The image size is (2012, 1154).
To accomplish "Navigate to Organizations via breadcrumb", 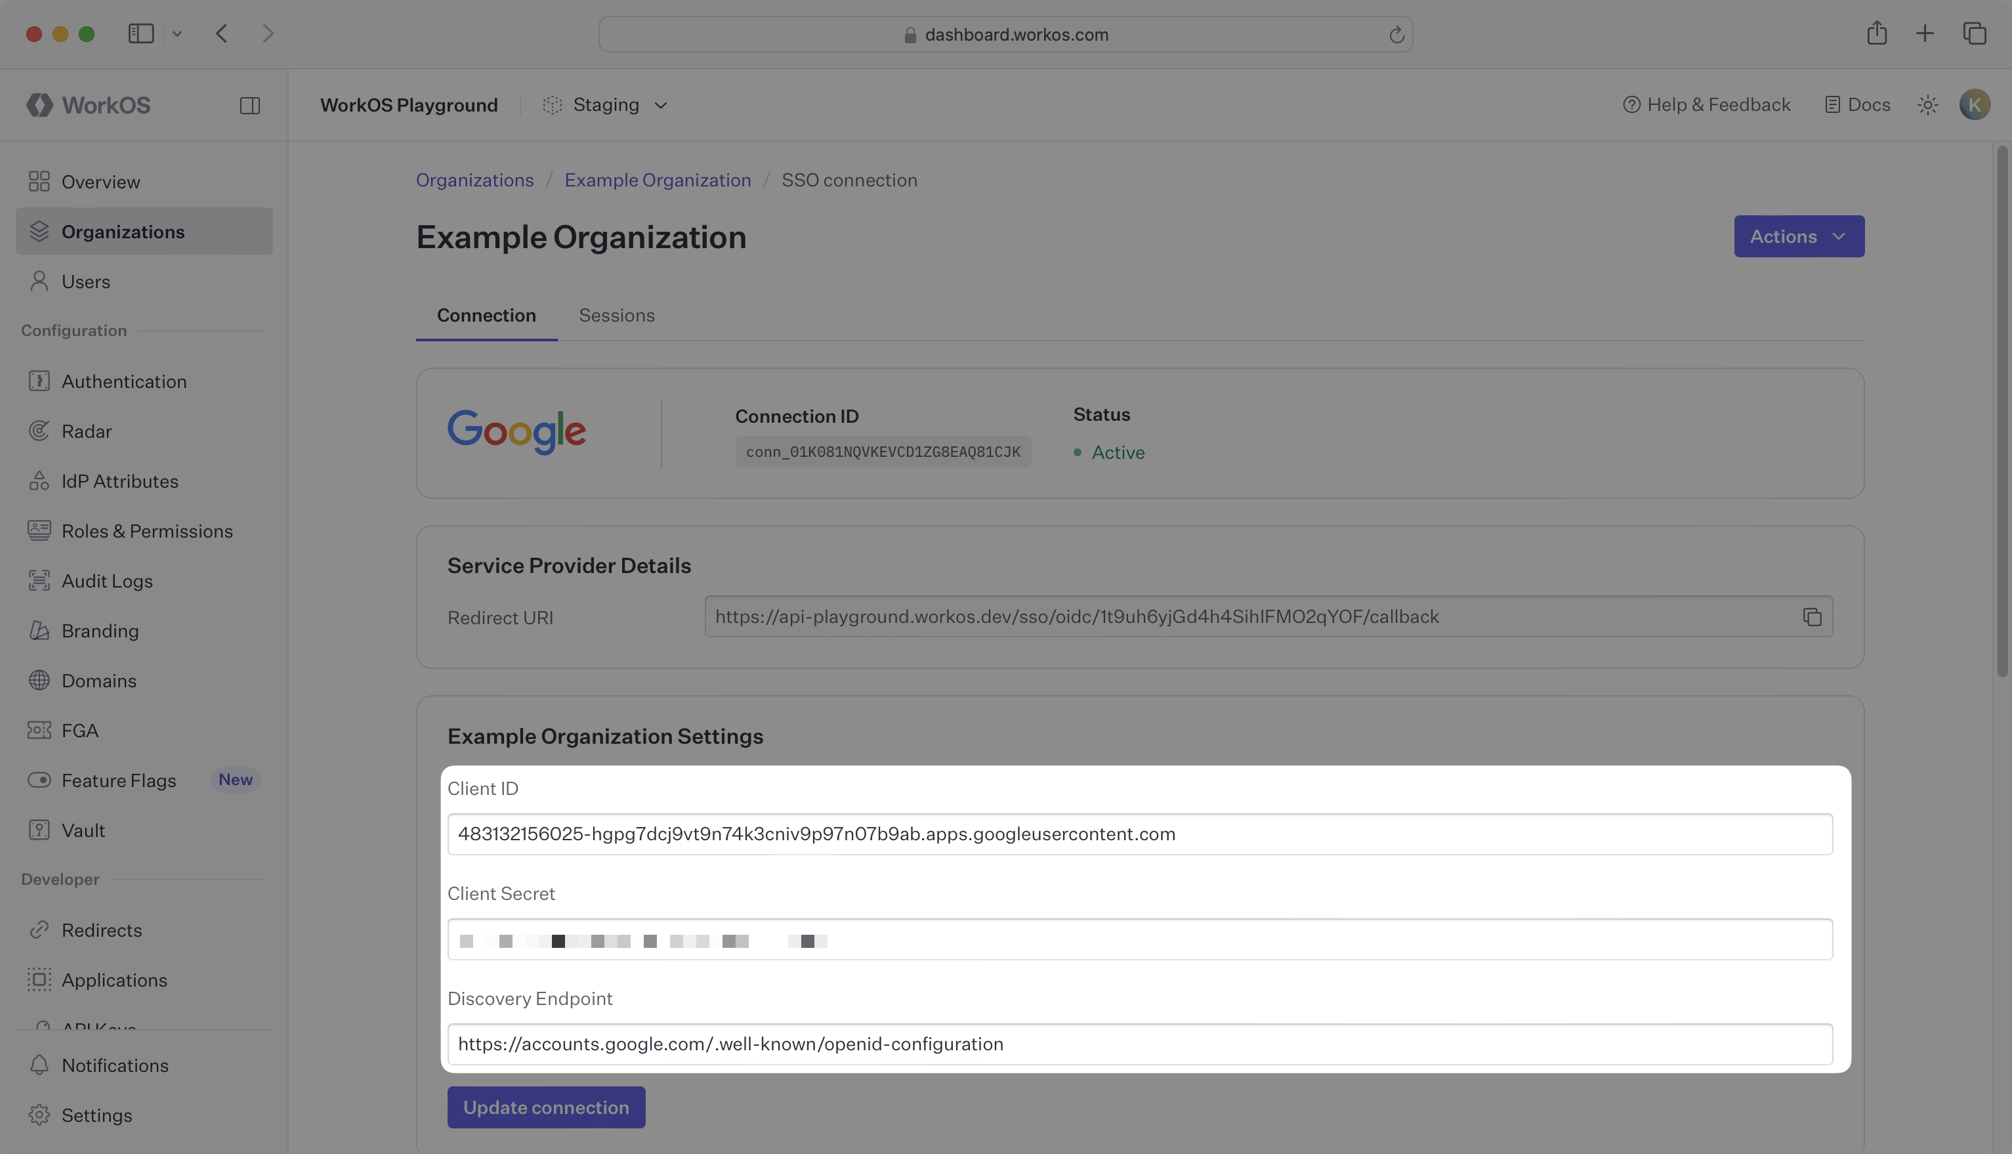I will pos(474,180).
